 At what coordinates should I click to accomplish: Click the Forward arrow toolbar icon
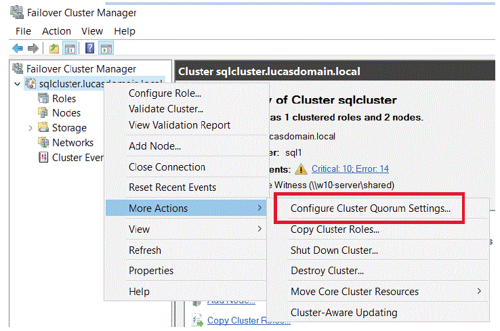click(33, 49)
